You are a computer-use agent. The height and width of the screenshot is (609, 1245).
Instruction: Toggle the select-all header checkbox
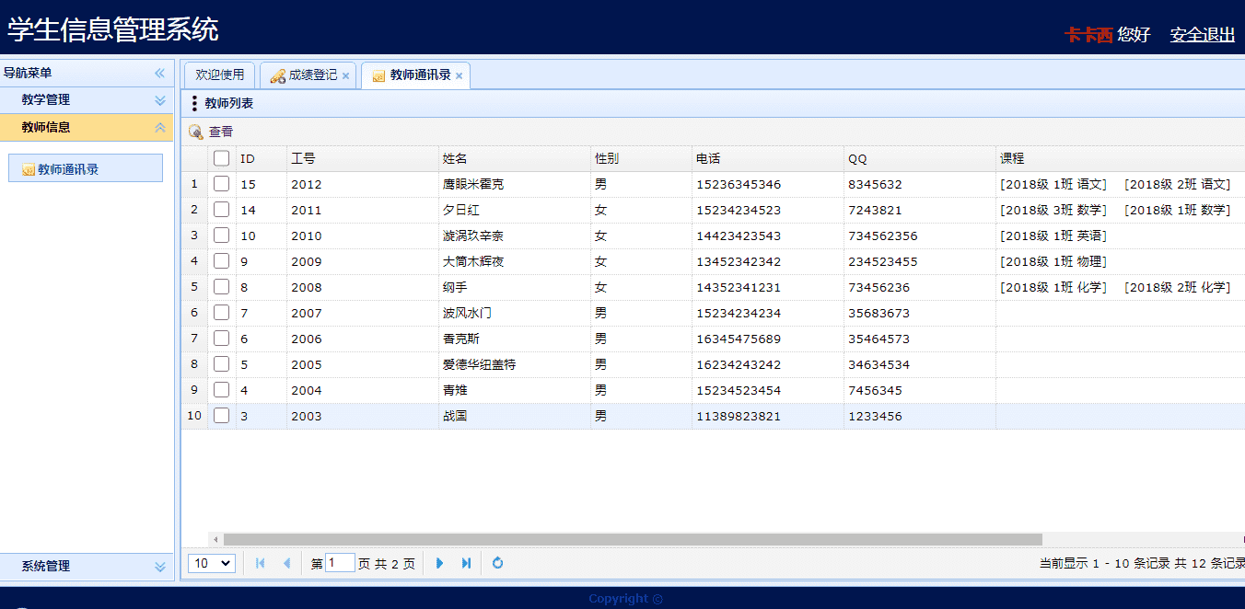[x=221, y=158]
